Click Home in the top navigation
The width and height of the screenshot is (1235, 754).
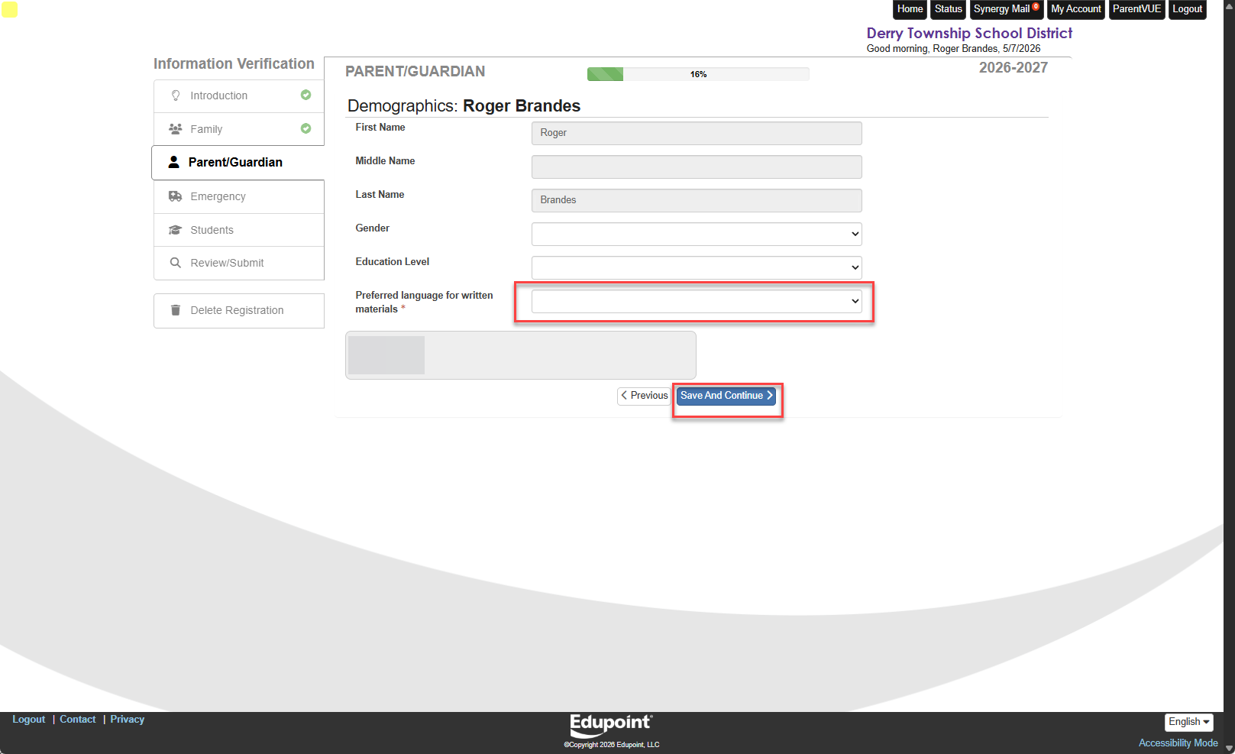coord(910,9)
